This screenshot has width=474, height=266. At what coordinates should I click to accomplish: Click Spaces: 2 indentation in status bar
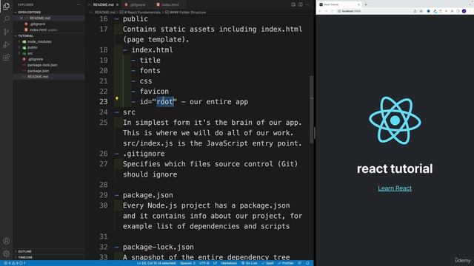[187, 263]
